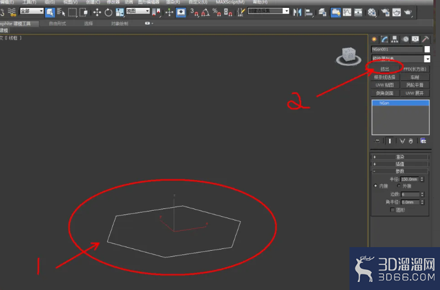Open Edit Named Selection Sets
Image resolution: width=440 pixels, height=290 pixels.
(x=241, y=12)
